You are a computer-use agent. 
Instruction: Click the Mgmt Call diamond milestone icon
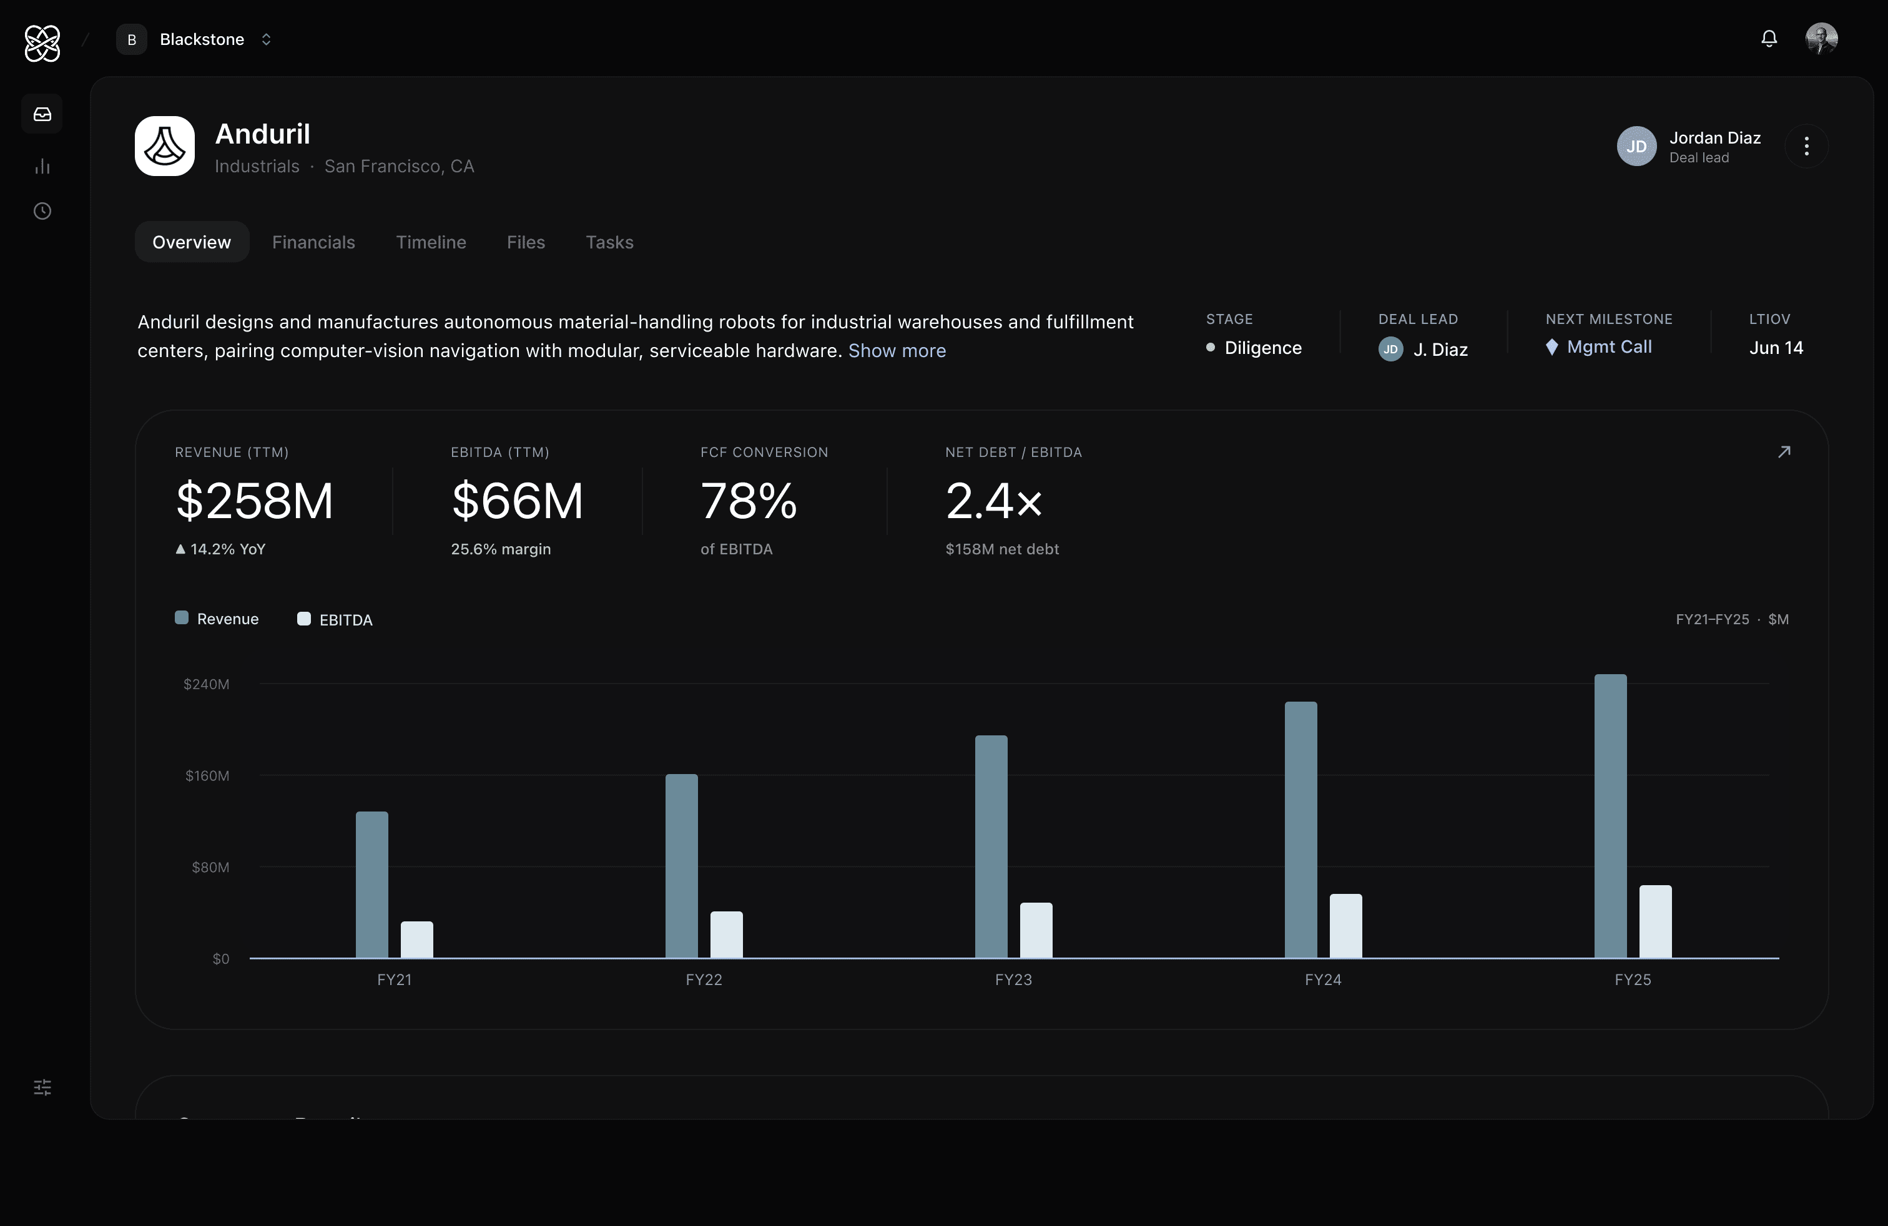click(1551, 347)
